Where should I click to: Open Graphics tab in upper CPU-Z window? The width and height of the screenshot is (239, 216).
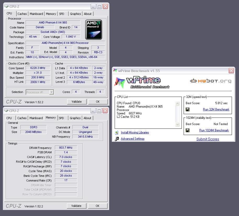tap(75, 14)
